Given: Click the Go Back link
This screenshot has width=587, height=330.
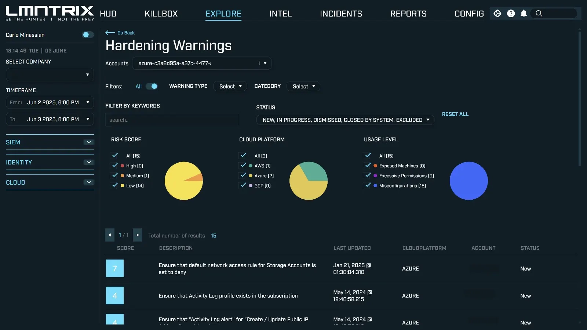Looking at the screenshot, I should pos(126,33).
